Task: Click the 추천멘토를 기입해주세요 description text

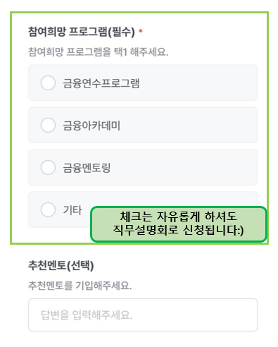Action: point(80,286)
